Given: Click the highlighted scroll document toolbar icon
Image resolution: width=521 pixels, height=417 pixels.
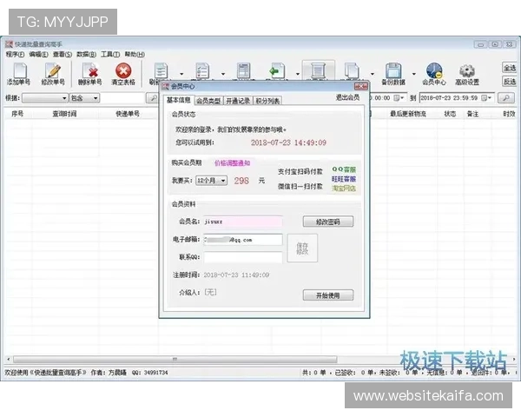Looking at the screenshot, I should pyautogui.click(x=318, y=70).
